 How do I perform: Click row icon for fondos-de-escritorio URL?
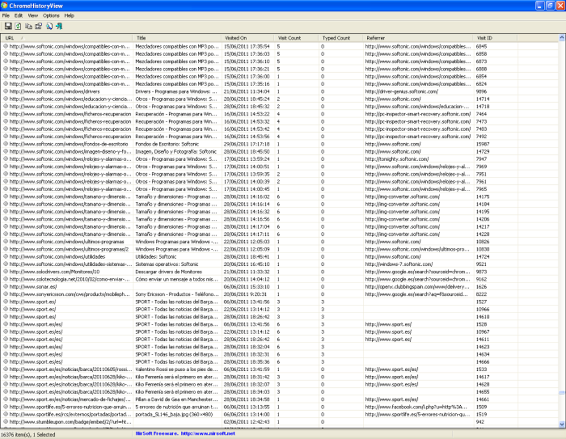[6, 144]
